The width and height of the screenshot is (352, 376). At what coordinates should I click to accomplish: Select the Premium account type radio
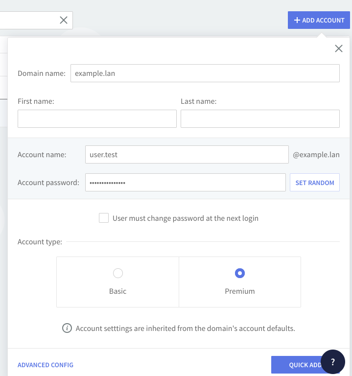(240, 273)
